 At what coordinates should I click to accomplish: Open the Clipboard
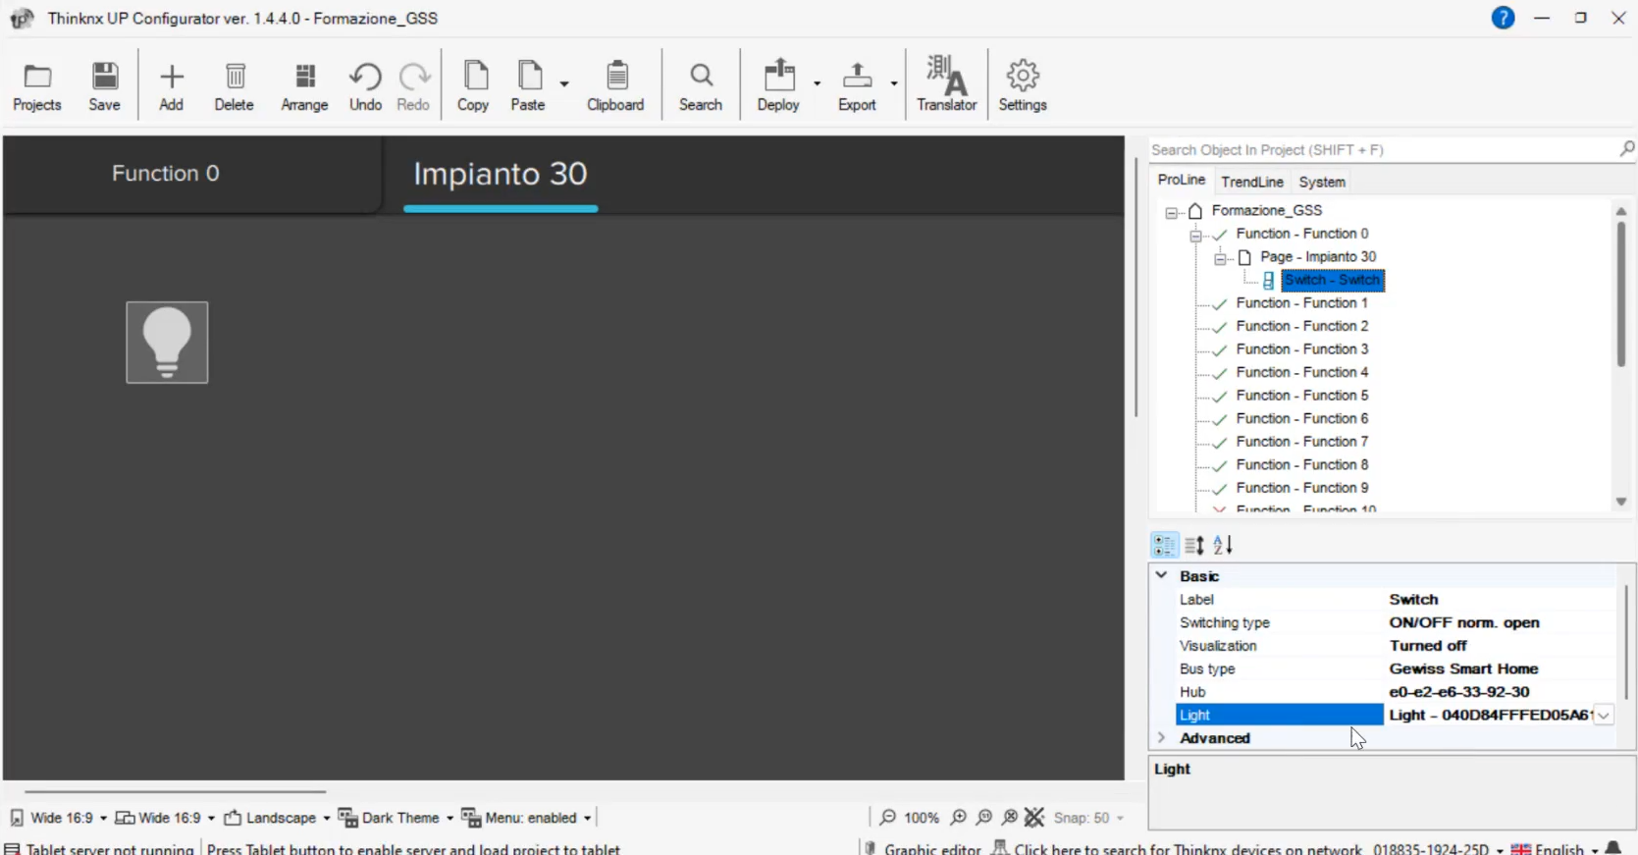pyautogui.click(x=615, y=86)
